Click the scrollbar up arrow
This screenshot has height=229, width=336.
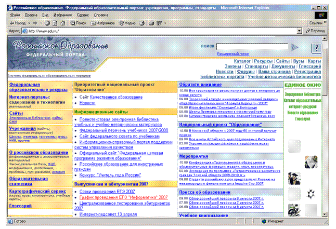point(325,39)
